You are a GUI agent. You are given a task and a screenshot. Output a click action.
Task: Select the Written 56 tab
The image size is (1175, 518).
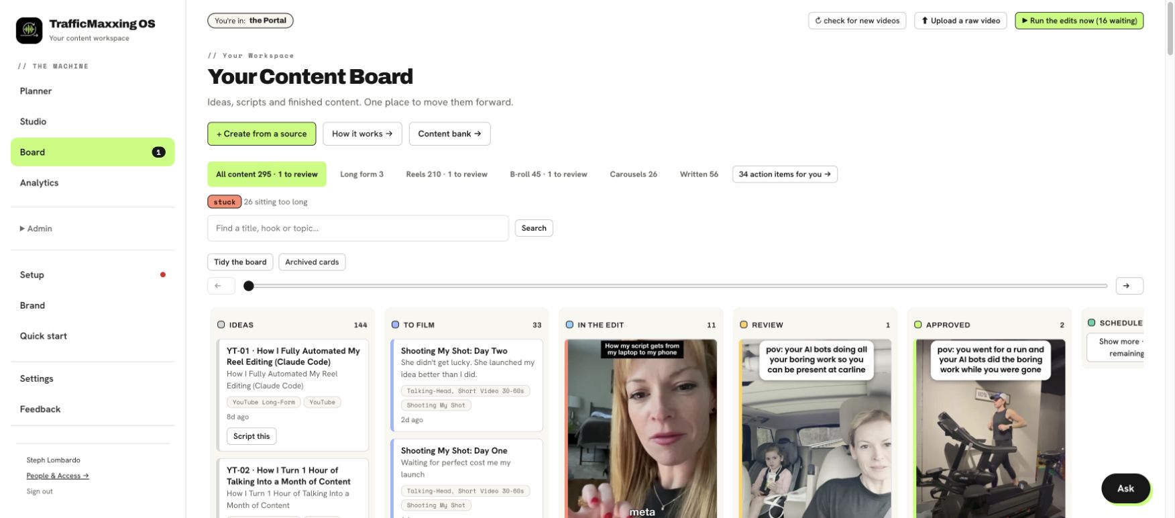[x=699, y=174]
